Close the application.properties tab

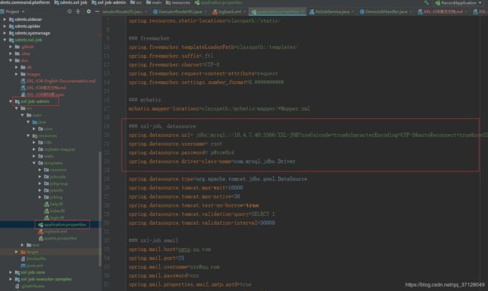pyautogui.click(x=303, y=12)
